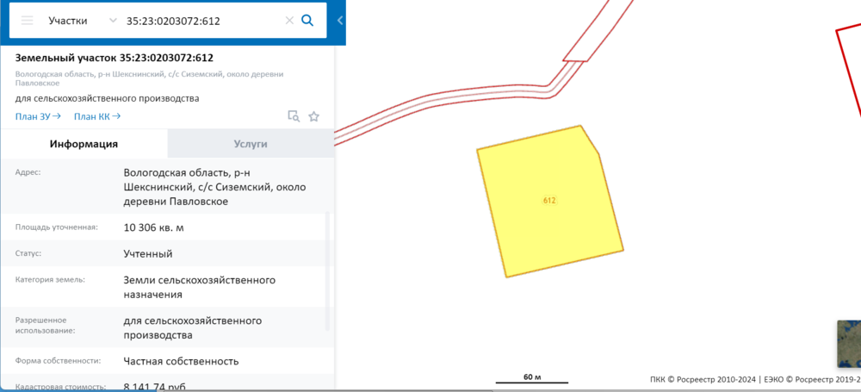The image size is (861, 392).
Task: Open the План КК link
Action: click(96, 116)
